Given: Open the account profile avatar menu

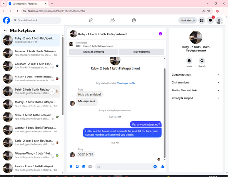Looking at the screenshot, I should (x=219, y=20).
